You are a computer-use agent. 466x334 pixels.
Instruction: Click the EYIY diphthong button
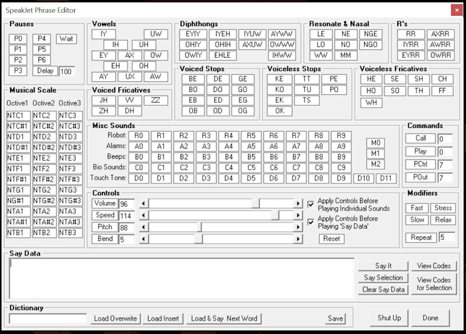point(193,34)
